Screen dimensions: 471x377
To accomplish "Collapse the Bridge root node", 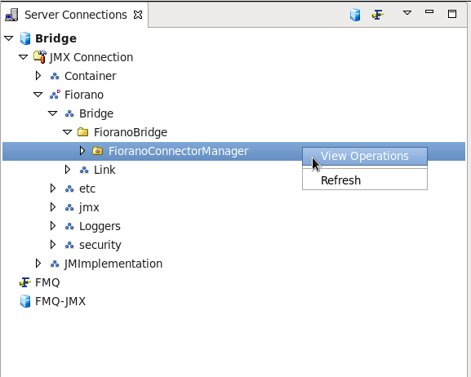I will pos(9,38).
